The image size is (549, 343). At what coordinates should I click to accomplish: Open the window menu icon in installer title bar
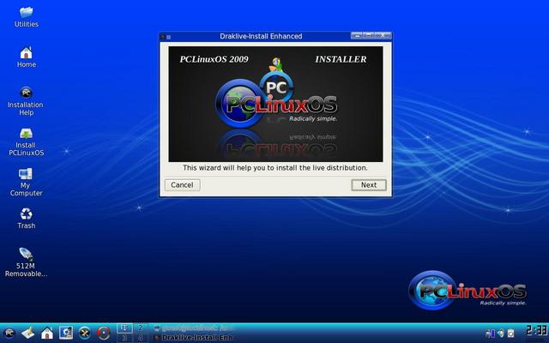pos(162,36)
